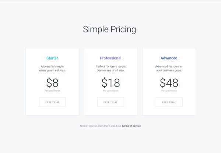Start the Professional plan free trial

click(x=110, y=102)
